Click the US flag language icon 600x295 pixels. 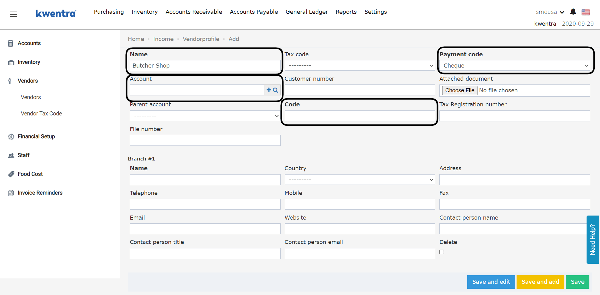[x=586, y=12]
